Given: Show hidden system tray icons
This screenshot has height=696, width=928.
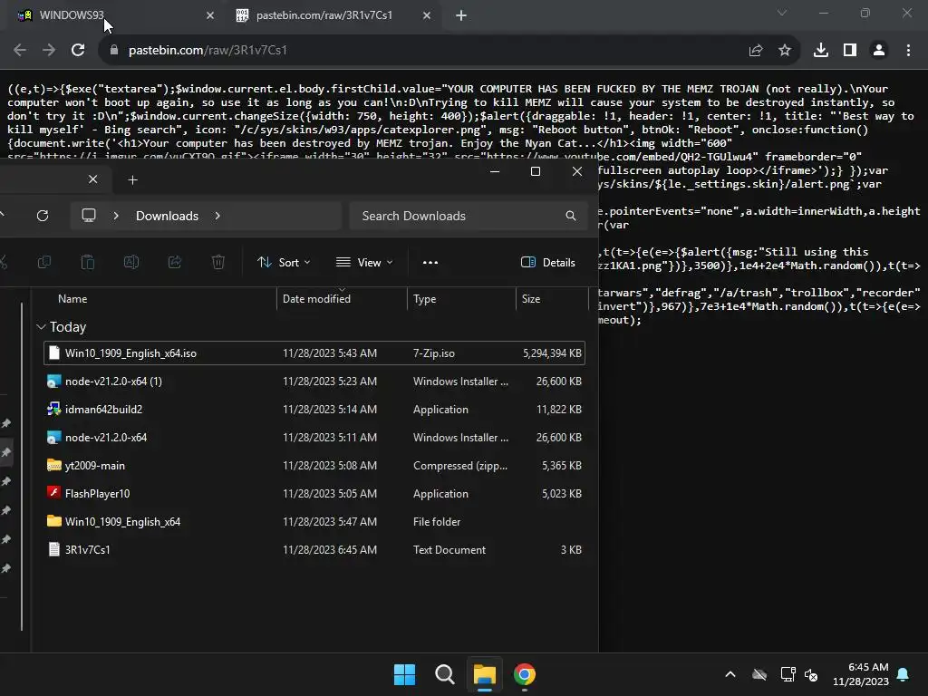Looking at the screenshot, I should [730, 674].
